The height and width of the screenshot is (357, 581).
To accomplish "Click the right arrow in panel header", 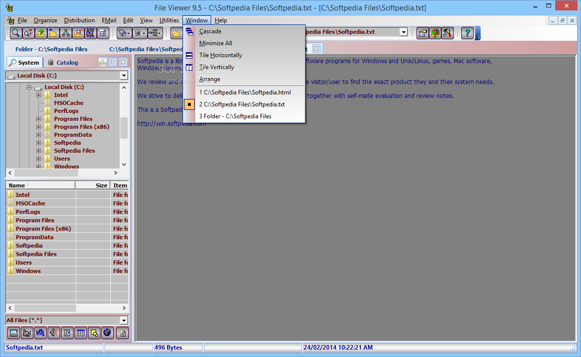I will click(113, 62).
